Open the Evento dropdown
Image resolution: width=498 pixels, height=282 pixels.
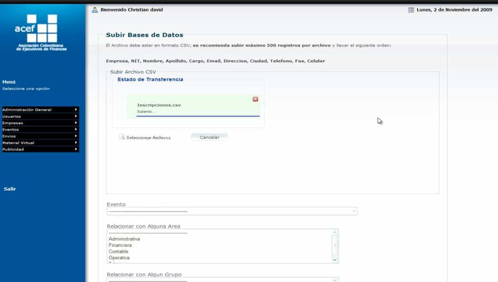point(232,211)
